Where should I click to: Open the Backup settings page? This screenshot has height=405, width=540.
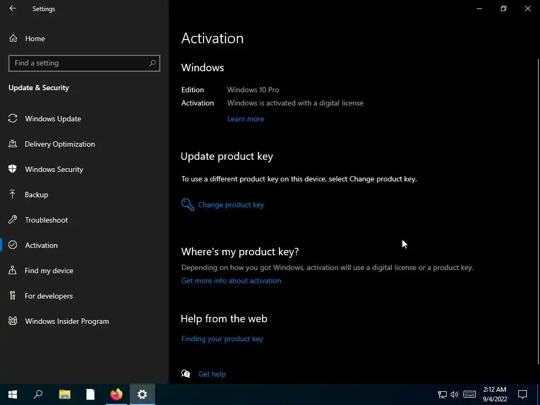click(x=84, y=195)
